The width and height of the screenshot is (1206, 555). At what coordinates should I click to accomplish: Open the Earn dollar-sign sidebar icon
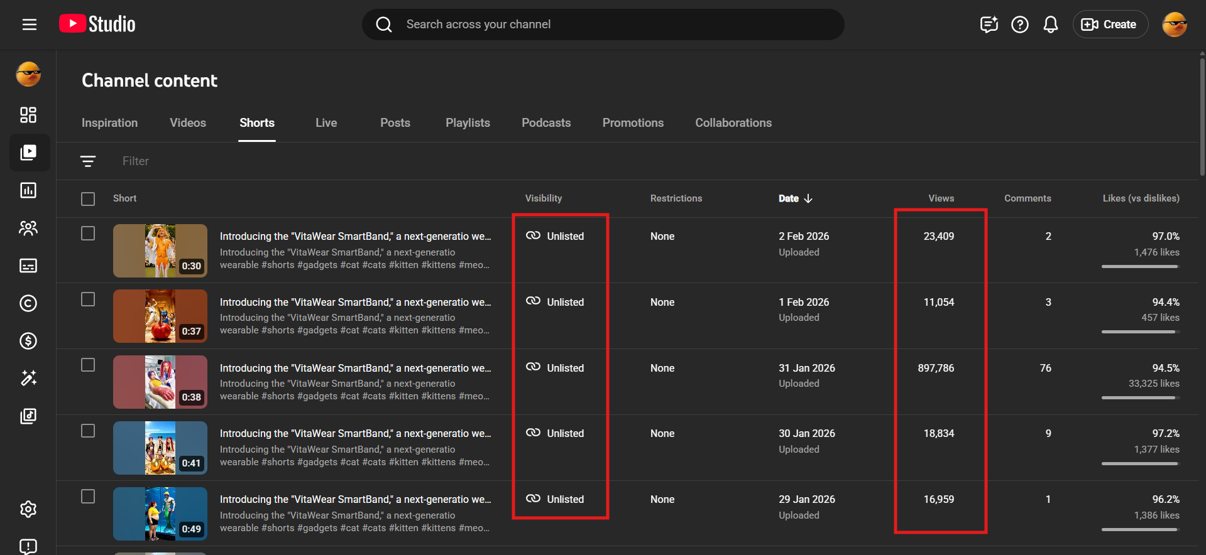pyautogui.click(x=28, y=341)
